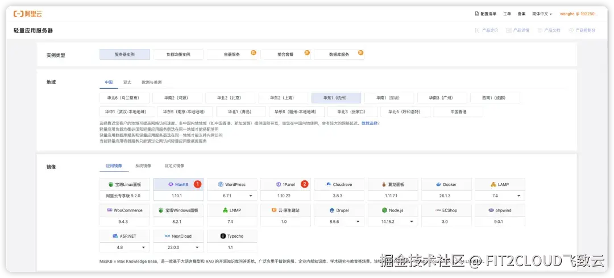Select region 华北3（张家口）
The height and width of the screenshot is (278, 614).
tap(352, 111)
